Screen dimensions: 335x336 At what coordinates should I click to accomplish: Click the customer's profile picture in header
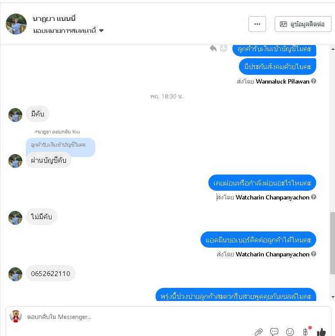click(x=16, y=24)
